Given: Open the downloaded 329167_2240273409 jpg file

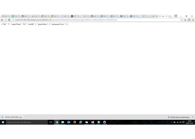Looking at the screenshot, I should click(x=12, y=117).
